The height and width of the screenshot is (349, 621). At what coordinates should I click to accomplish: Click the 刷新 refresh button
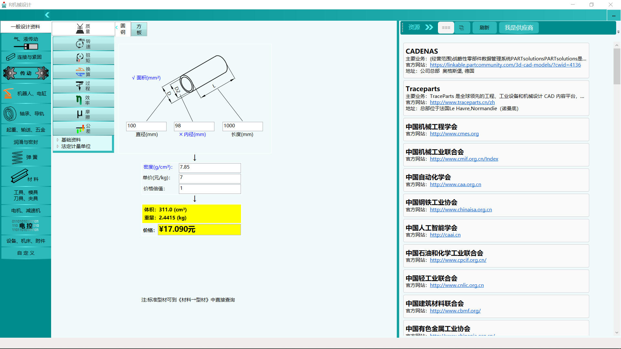point(484,28)
